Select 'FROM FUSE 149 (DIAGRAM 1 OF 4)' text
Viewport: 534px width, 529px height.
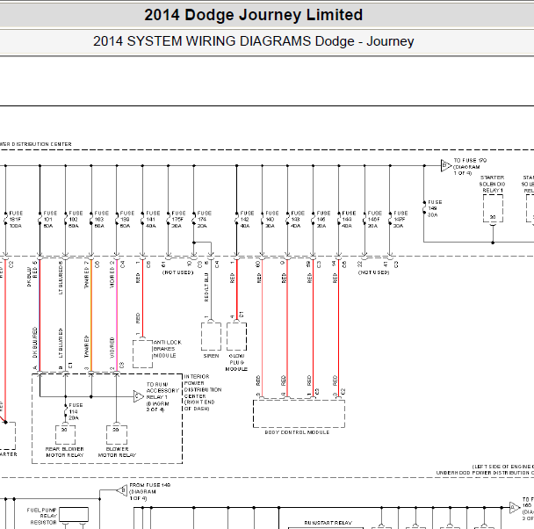(150, 491)
